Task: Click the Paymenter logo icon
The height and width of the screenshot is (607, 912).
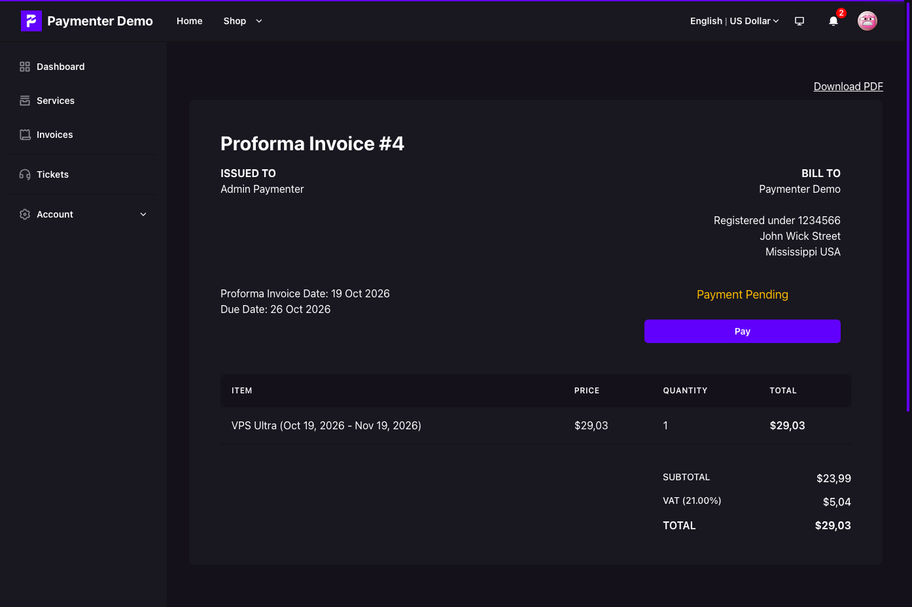Action: coord(31,21)
